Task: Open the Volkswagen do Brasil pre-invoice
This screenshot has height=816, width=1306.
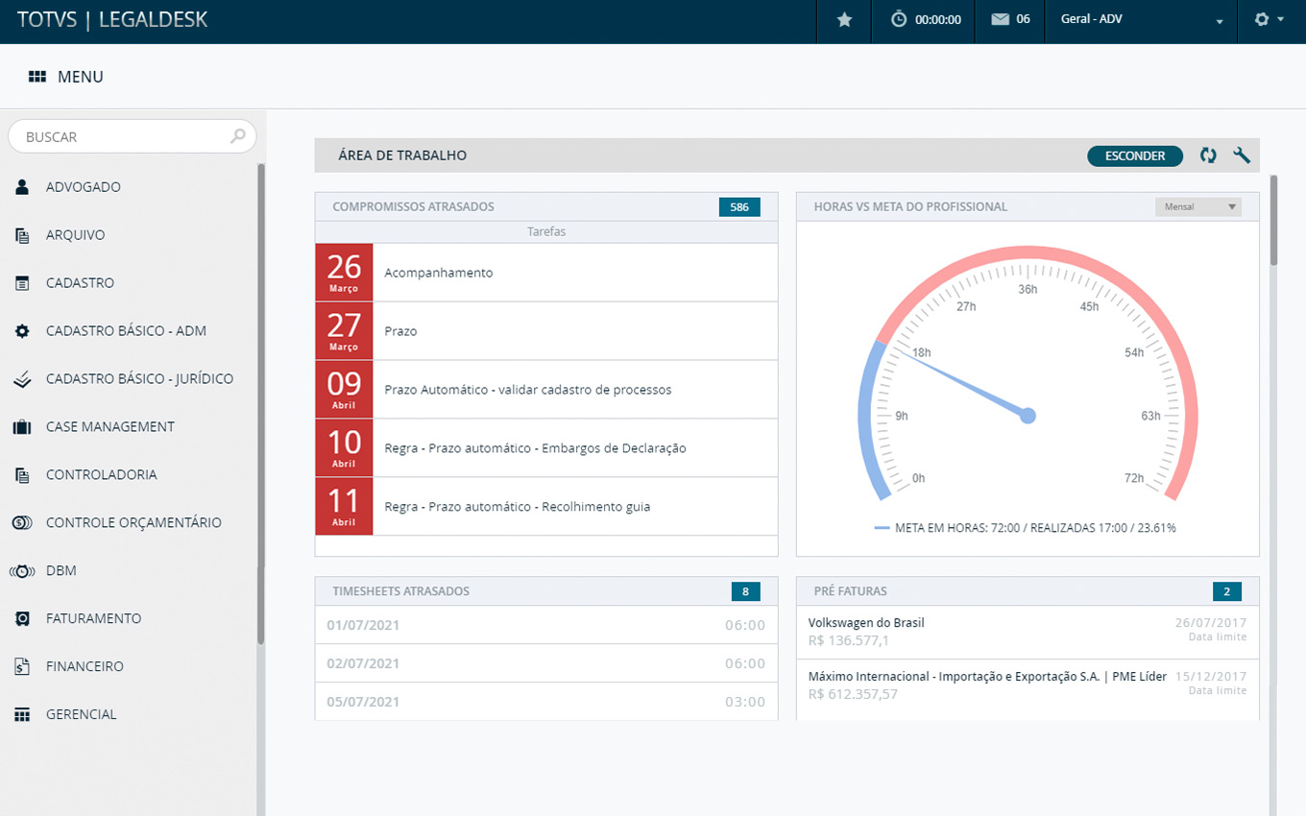Action: click(866, 623)
